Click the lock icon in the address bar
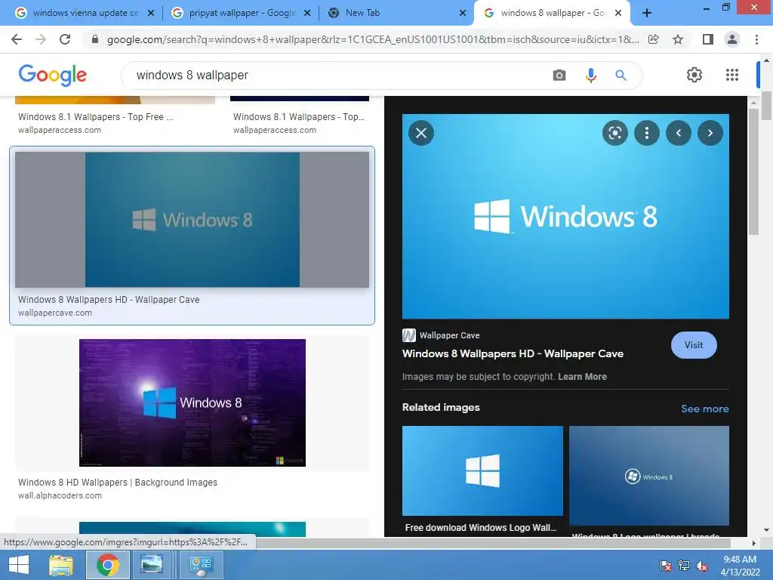The height and width of the screenshot is (580, 773). pyautogui.click(x=95, y=39)
